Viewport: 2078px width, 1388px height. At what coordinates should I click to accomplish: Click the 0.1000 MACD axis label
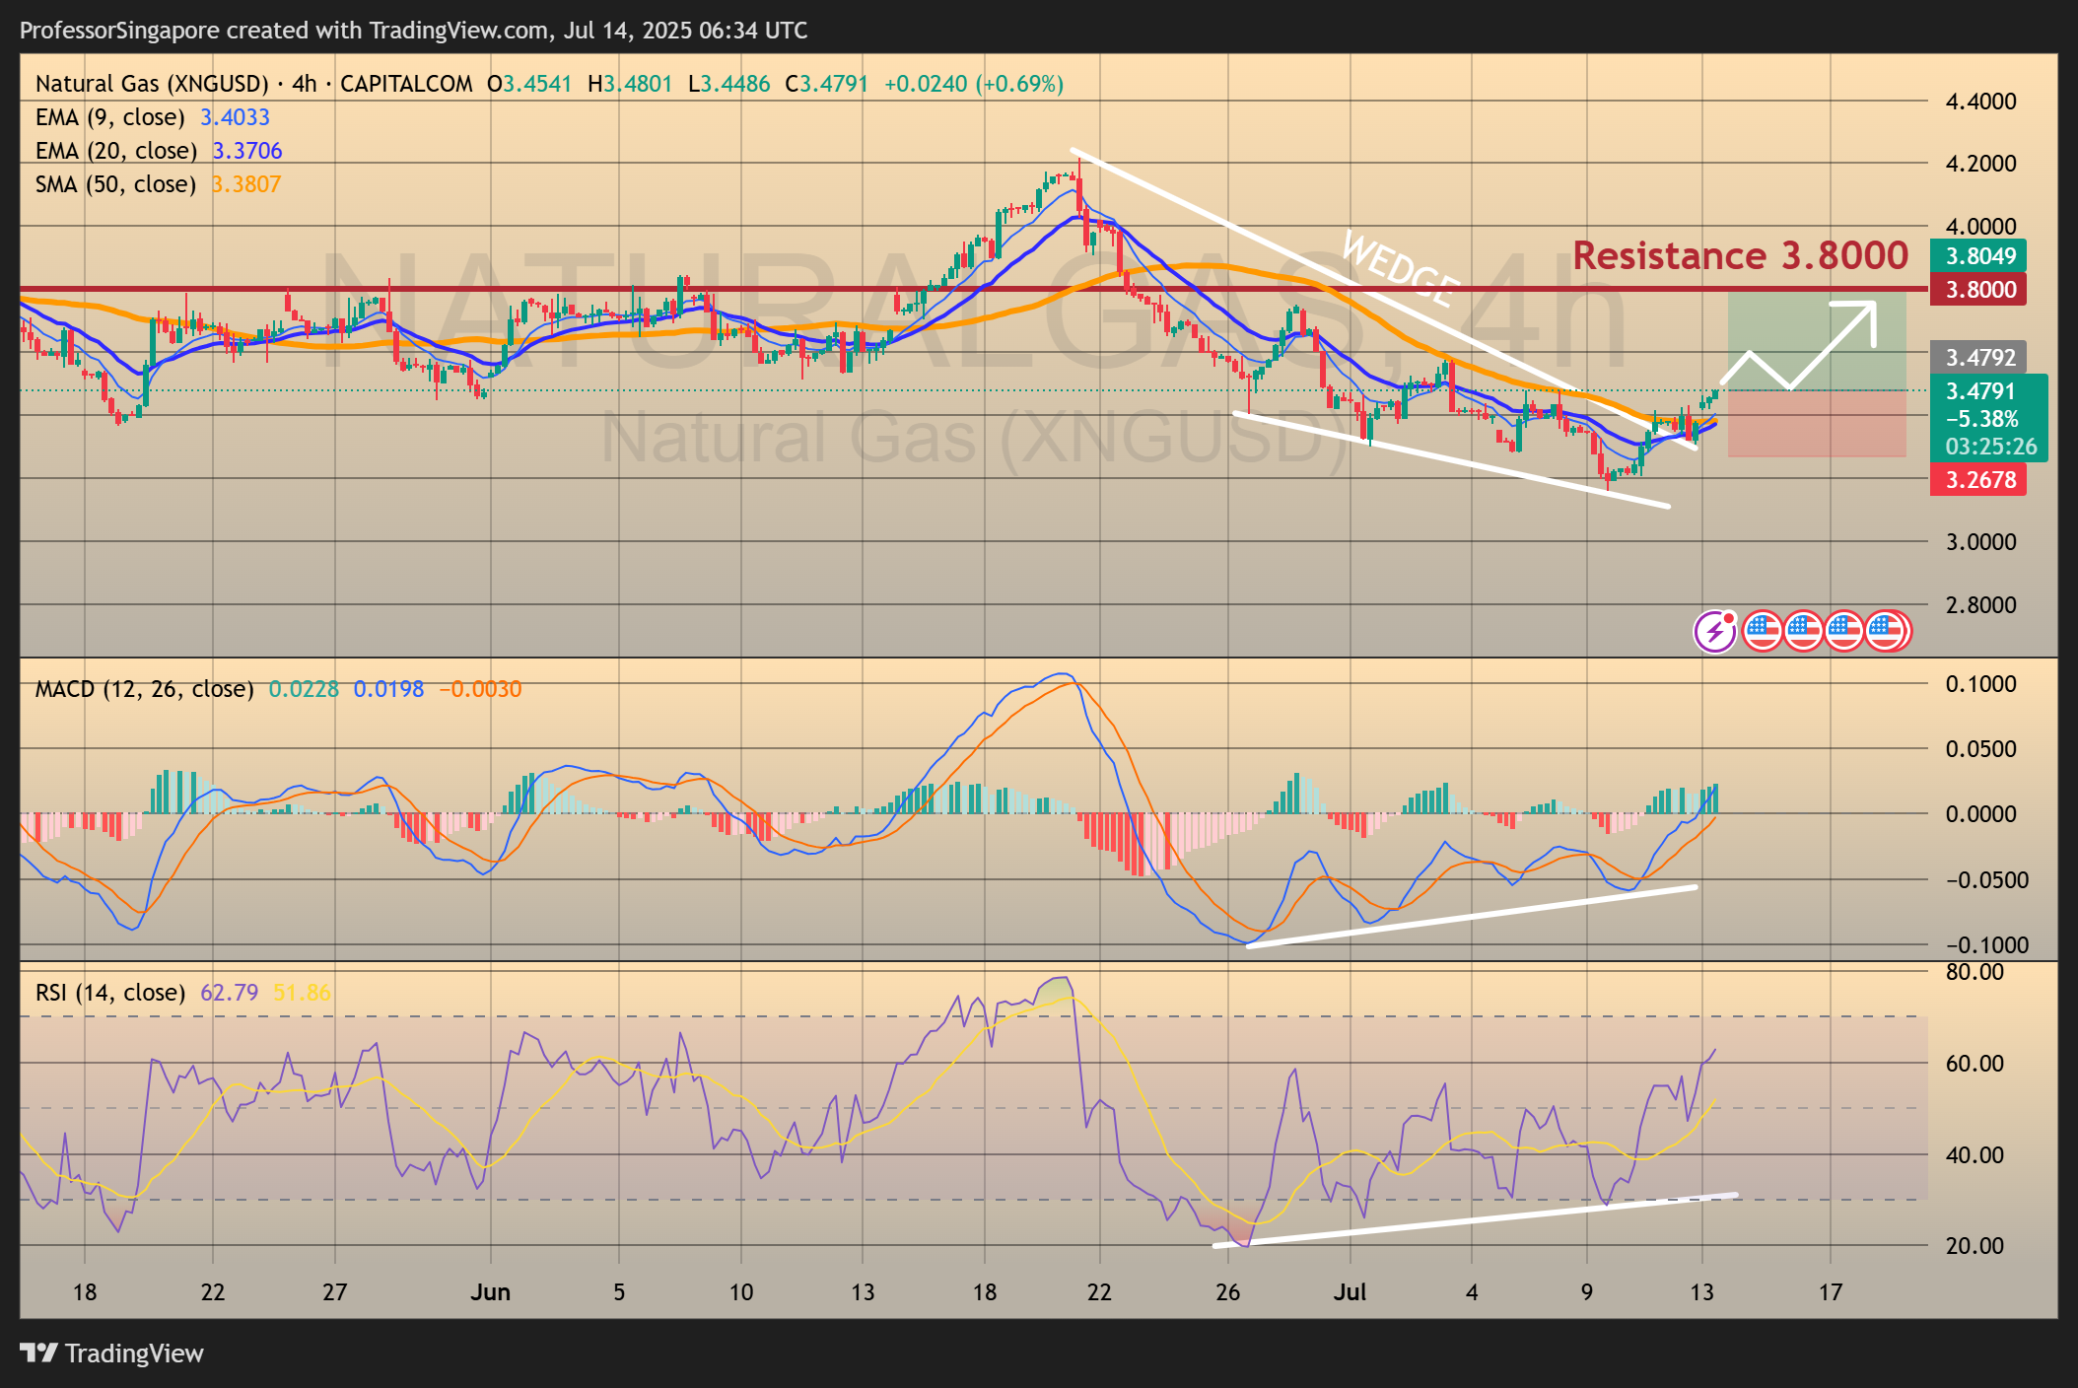(x=1980, y=684)
